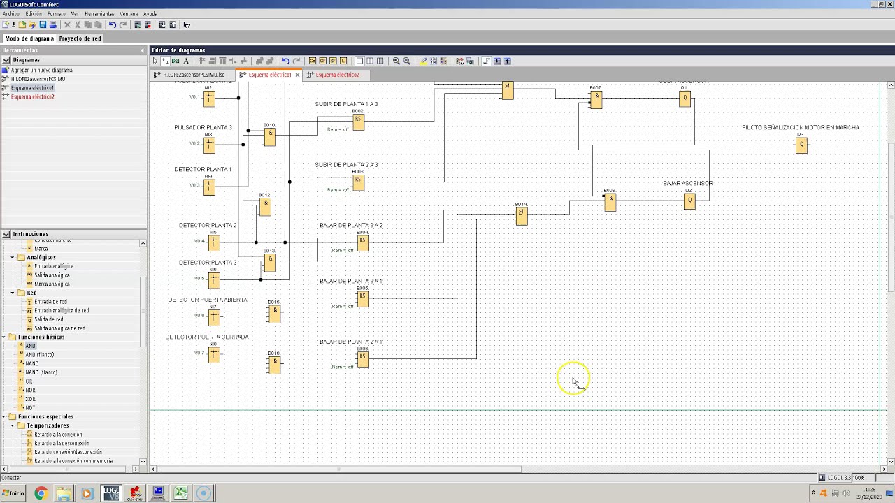
Task: Collapse the Diagramas panel section
Action: pyautogui.click(x=6, y=60)
